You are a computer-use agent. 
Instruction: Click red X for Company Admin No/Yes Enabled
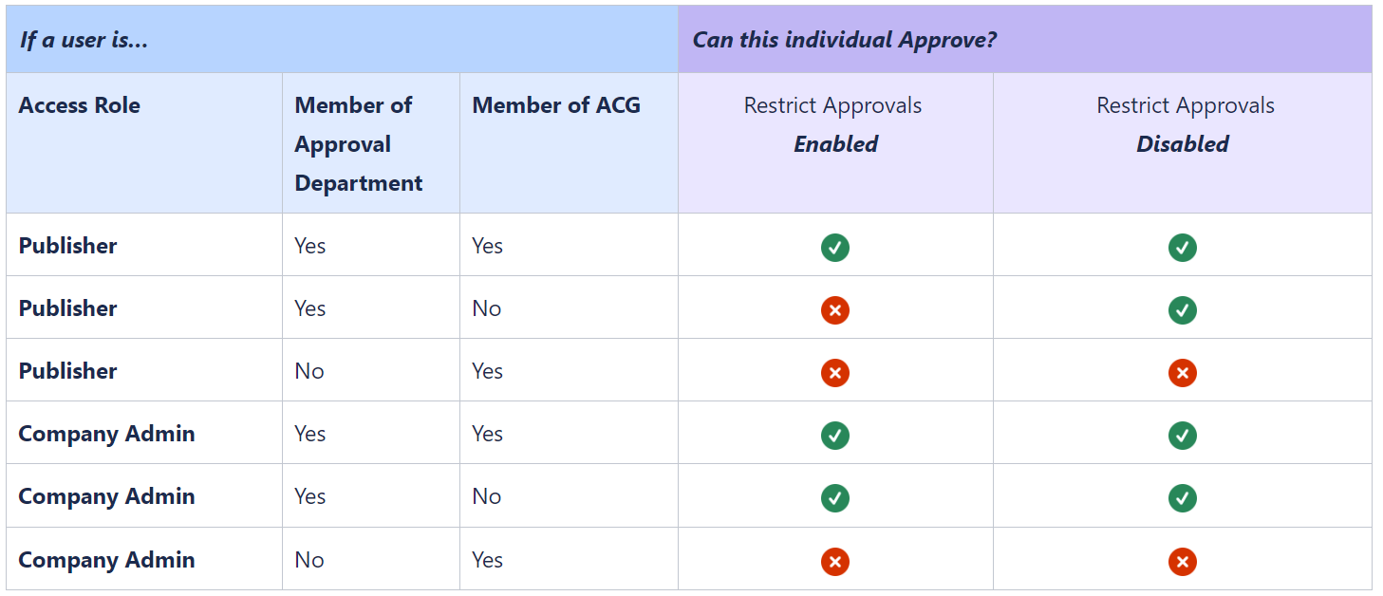(x=835, y=562)
